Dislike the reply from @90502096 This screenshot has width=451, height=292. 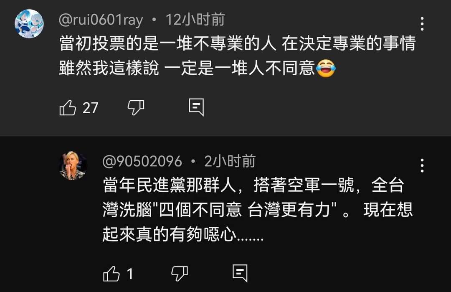pyautogui.click(x=180, y=273)
